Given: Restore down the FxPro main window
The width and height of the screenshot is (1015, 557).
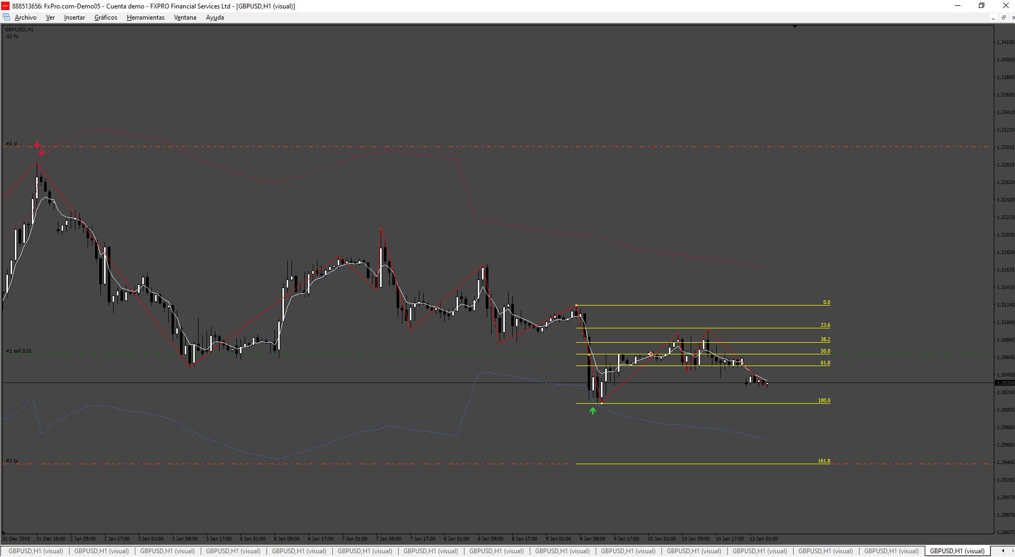Looking at the screenshot, I should tap(982, 6).
